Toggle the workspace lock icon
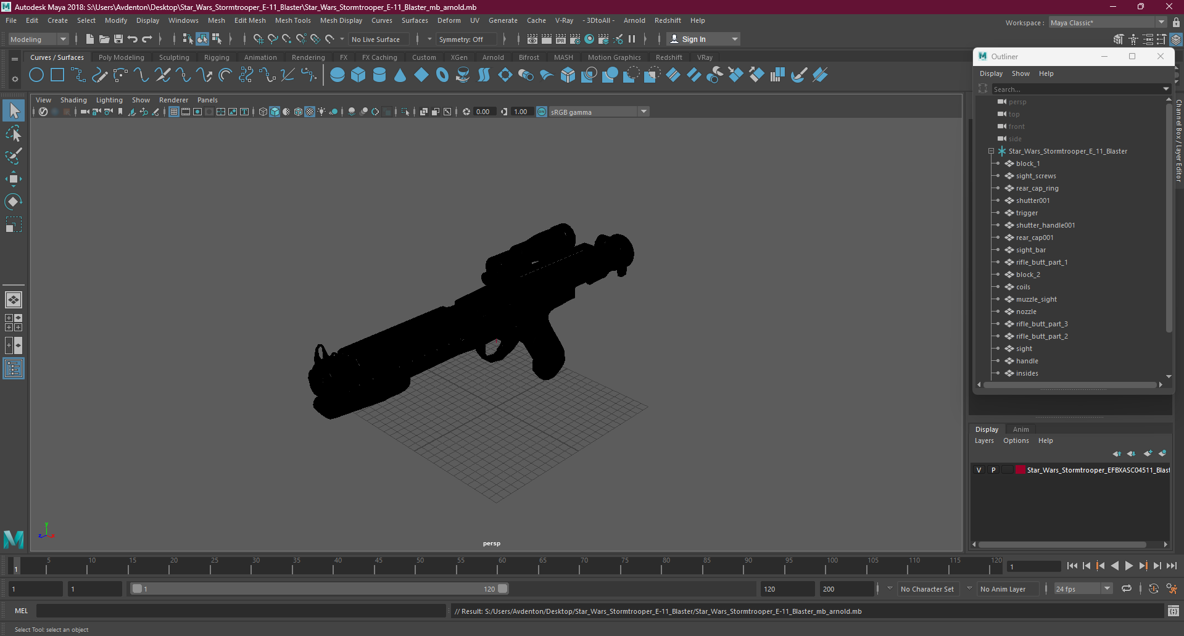Image resolution: width=1184 pixels, height=636 pixels. tap(1176, 22)
